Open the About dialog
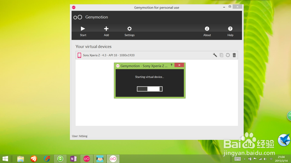The width and height of the screenshot is (291, 163). tap(207, 31)
